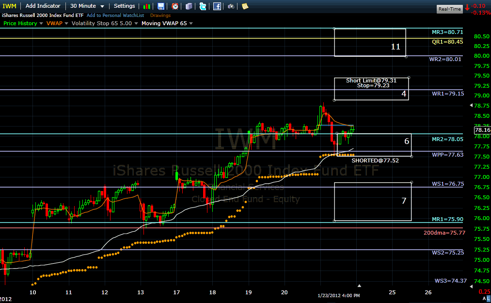
Task: Select the MR1=75.90 level label
Action: coord(447,219)
